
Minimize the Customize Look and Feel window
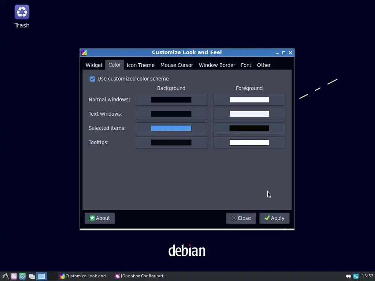tap(277, 53)
